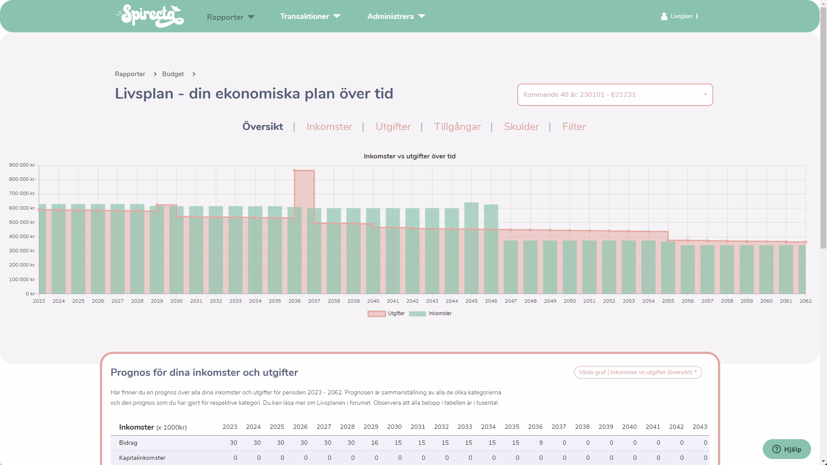
Task: Open Växla graf dropdown
Action: point(637,372)
